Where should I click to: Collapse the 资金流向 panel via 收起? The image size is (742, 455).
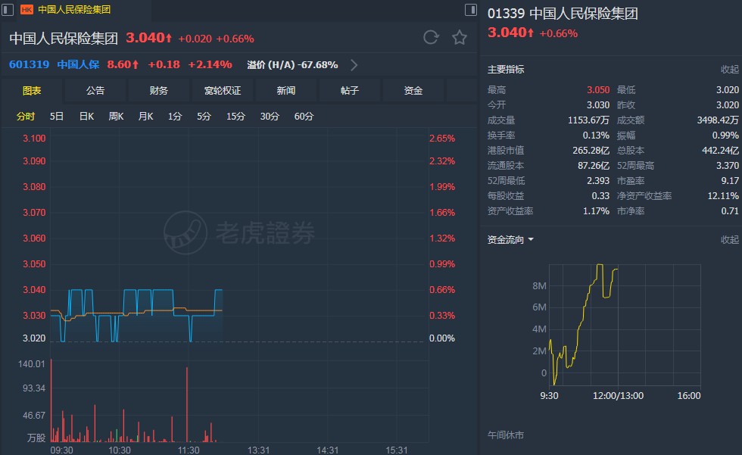coord(728,240)
